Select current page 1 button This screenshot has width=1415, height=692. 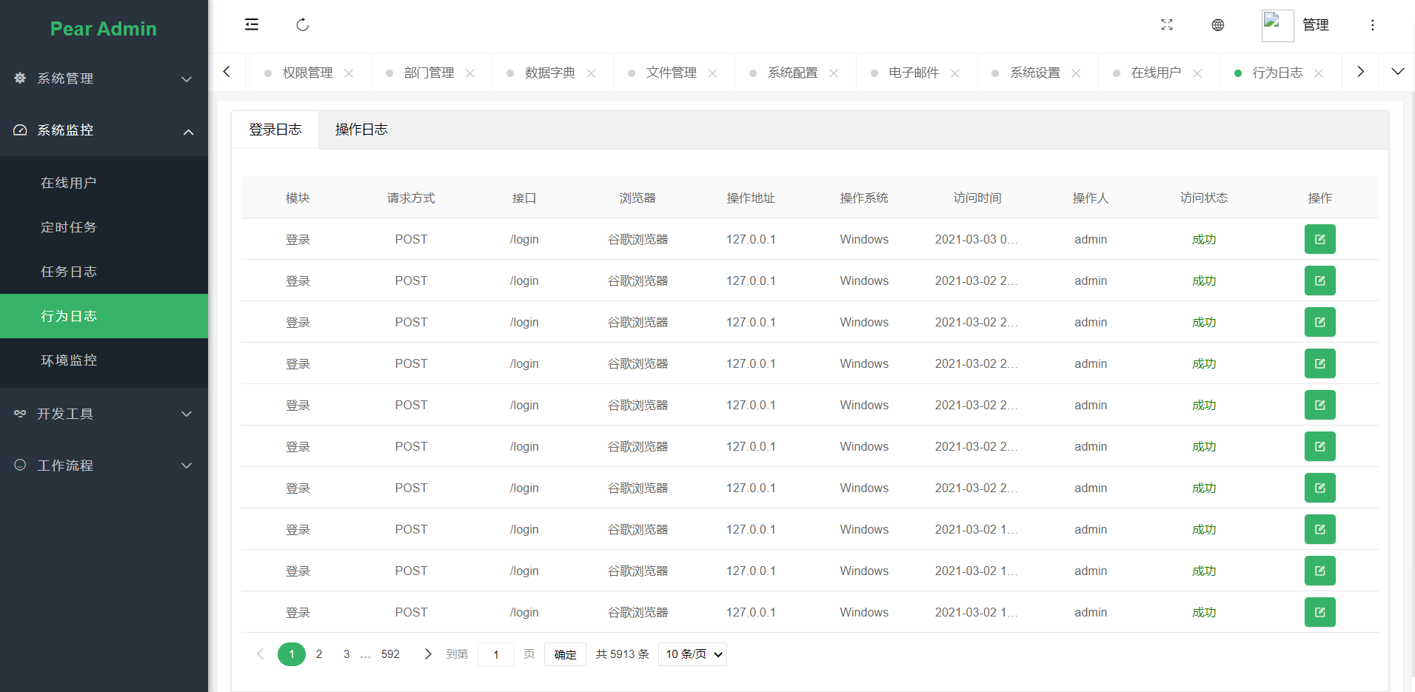[x=292, y=654]
